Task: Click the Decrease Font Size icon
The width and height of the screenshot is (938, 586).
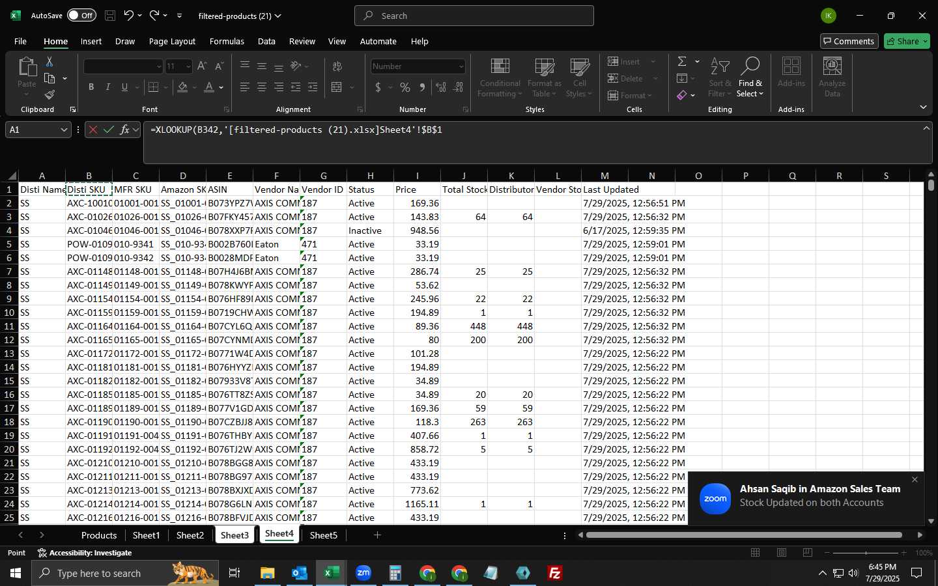Action: coord(219,66)
